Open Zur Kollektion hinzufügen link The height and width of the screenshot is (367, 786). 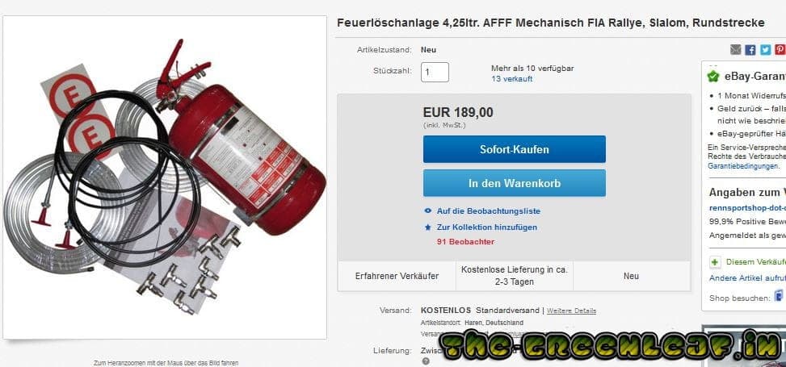[x=487, y=227]
